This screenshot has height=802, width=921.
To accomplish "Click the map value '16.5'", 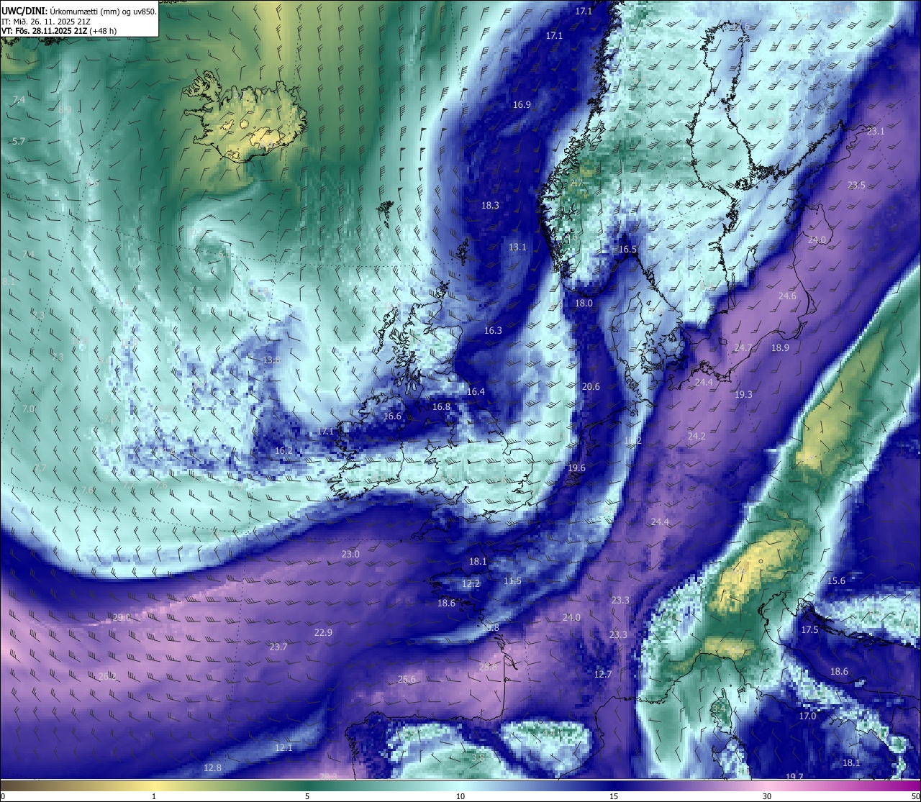I will click(627, 249).
